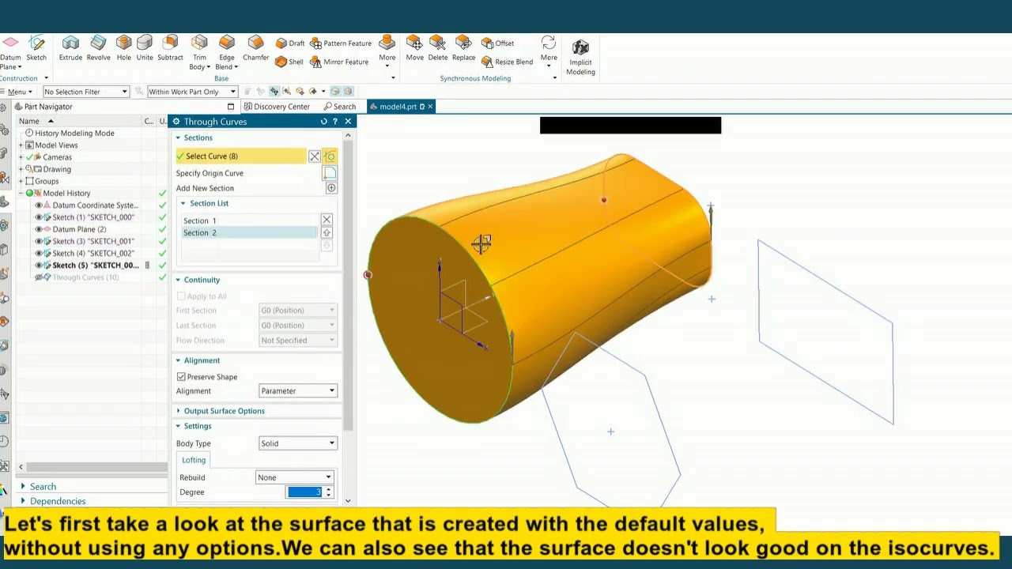This screenshot has height=569, width=1012.
Task: Hide Datum Coordinate System in navigator
Action: [x=38, y=205]
